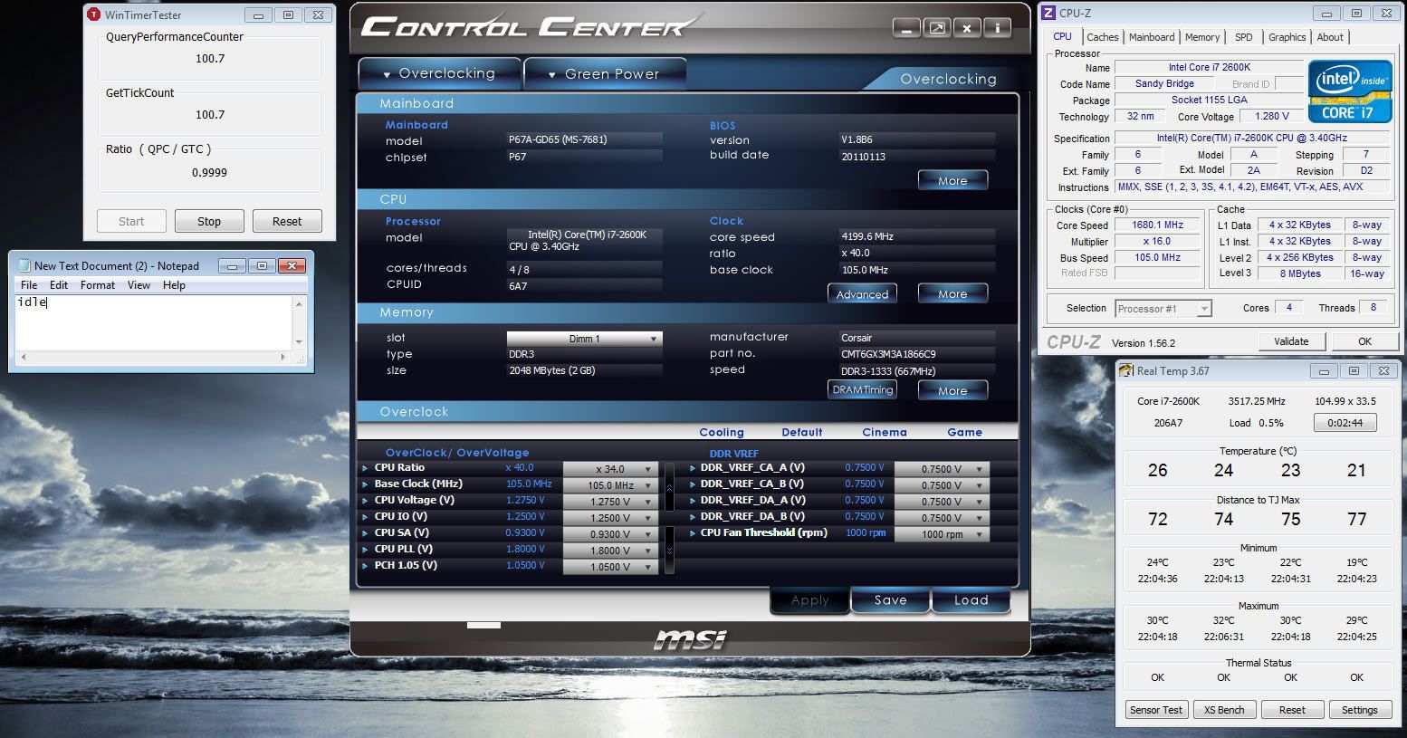Click the Validate button in CPU-Z

click(x=1291, y=341)
